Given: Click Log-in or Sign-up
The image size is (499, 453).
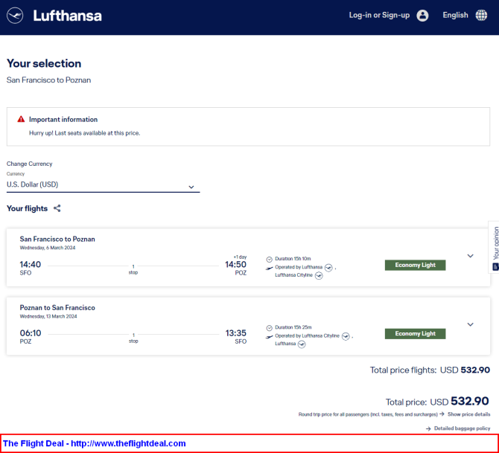Looking at the screenshot, I should click(379, 16).
